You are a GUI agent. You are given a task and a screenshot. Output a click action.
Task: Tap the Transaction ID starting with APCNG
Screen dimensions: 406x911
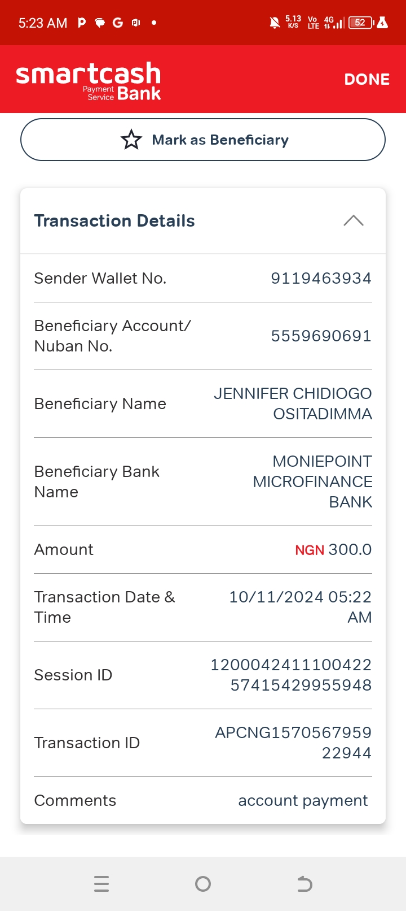(293, 743)
